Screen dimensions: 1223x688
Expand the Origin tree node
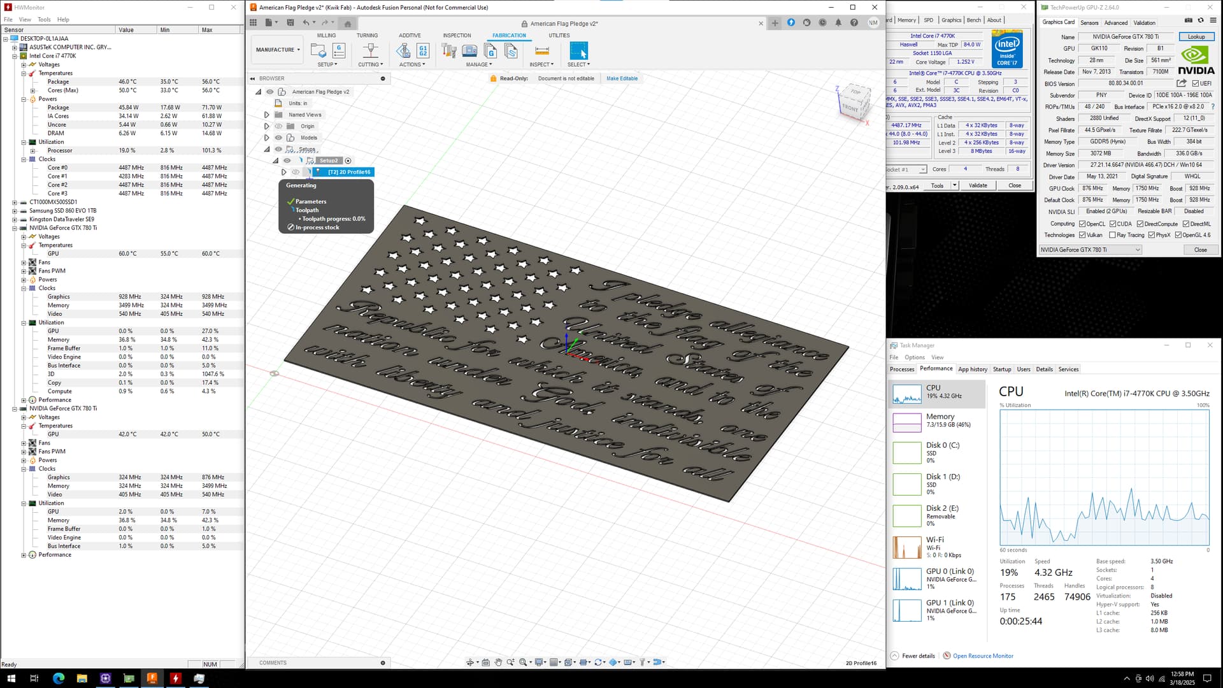click(x=267, y=126)
